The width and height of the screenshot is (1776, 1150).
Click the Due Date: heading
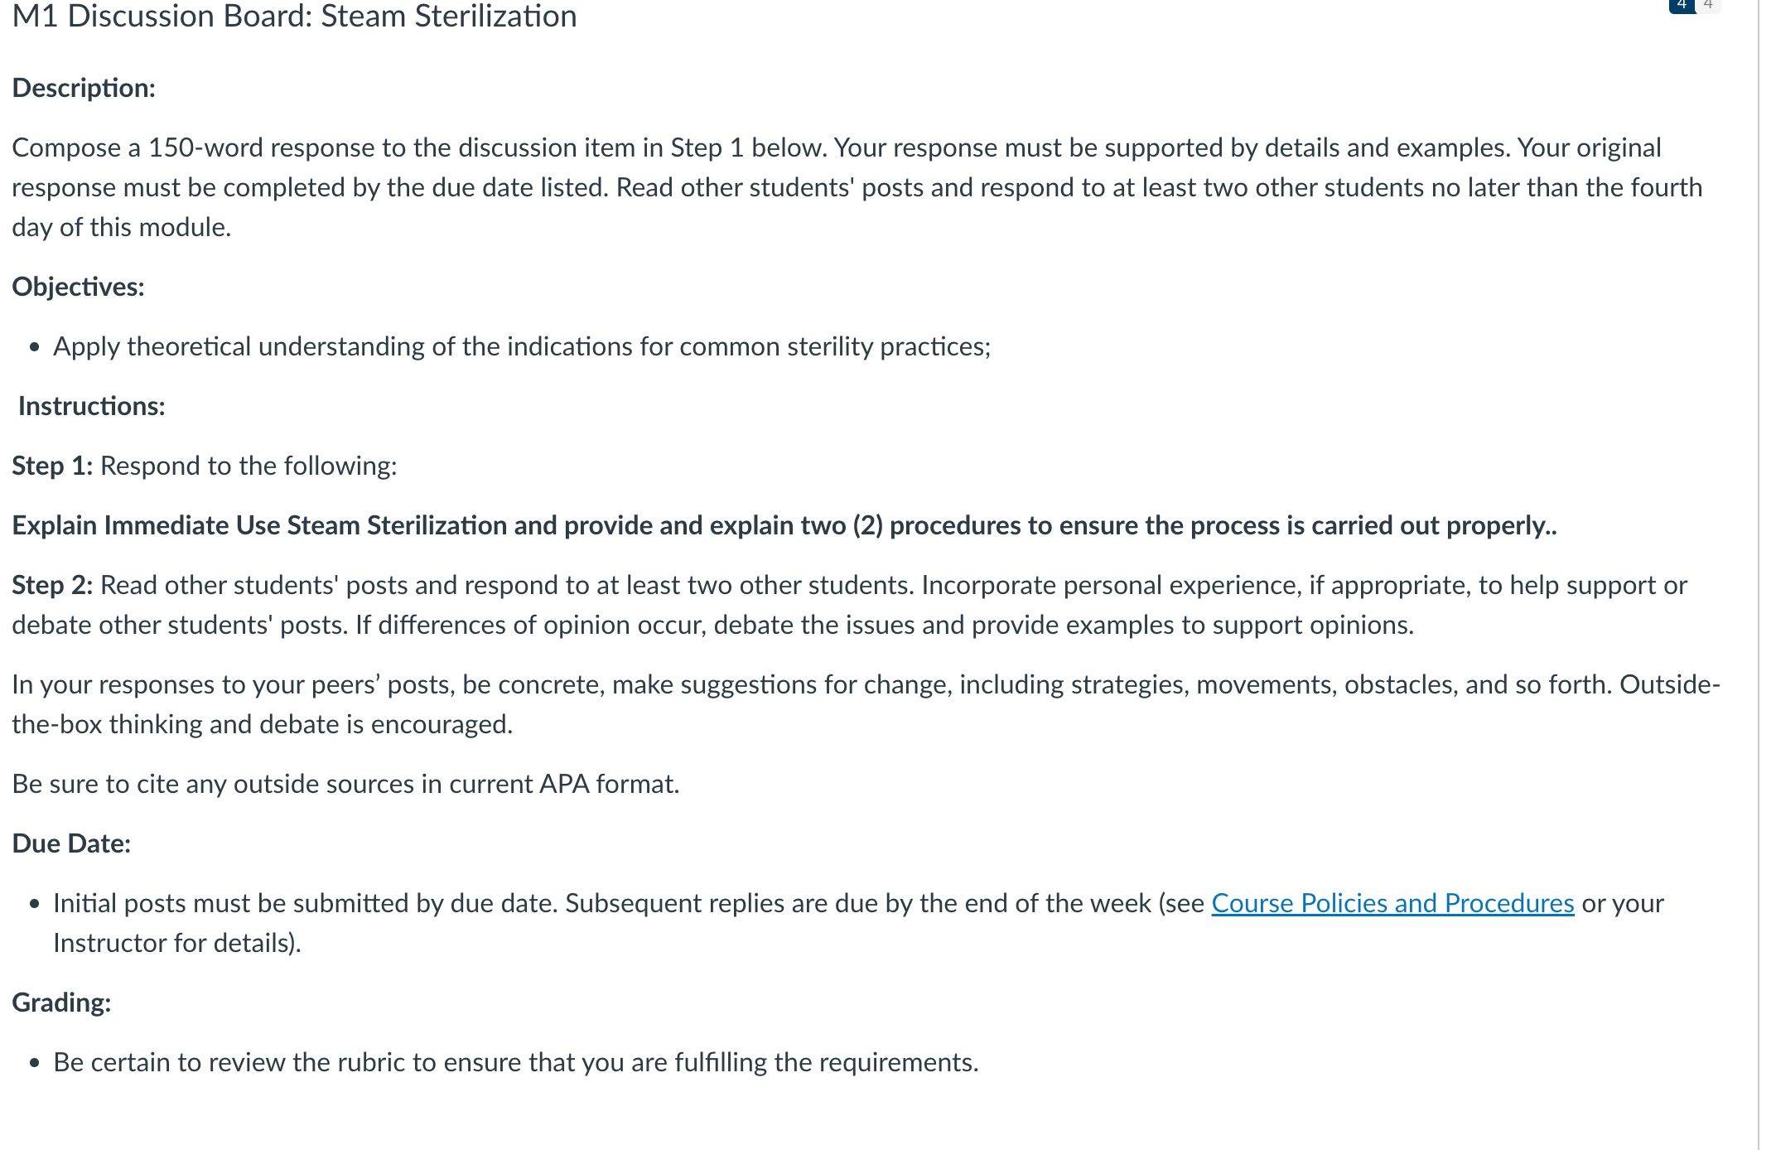click(71, 843)
